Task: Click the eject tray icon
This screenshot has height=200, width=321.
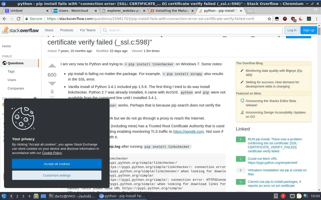Action: click(x=276, y=196)
